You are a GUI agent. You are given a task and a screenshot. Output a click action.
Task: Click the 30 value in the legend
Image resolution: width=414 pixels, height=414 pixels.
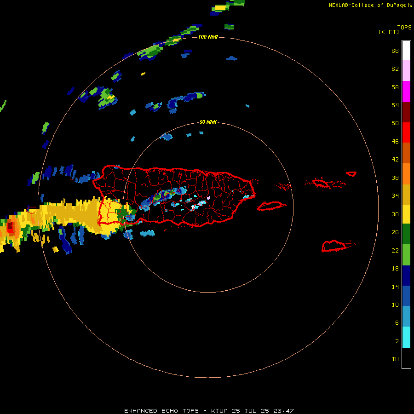click(395, 214)
